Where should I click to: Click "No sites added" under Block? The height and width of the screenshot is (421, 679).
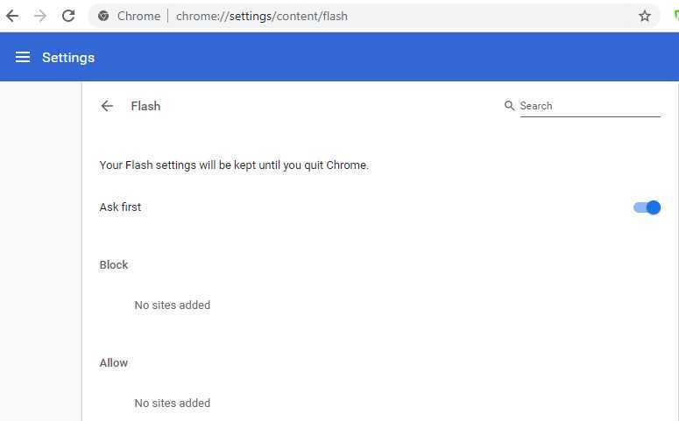click(173, 305)
